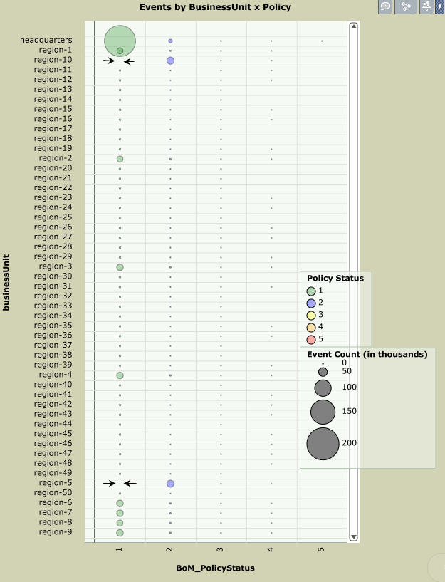Image resolution: width=445 pixels, height=582 pixels.
Task: Click the 200 event count legend circle
Action: click(x=323, y=444)
